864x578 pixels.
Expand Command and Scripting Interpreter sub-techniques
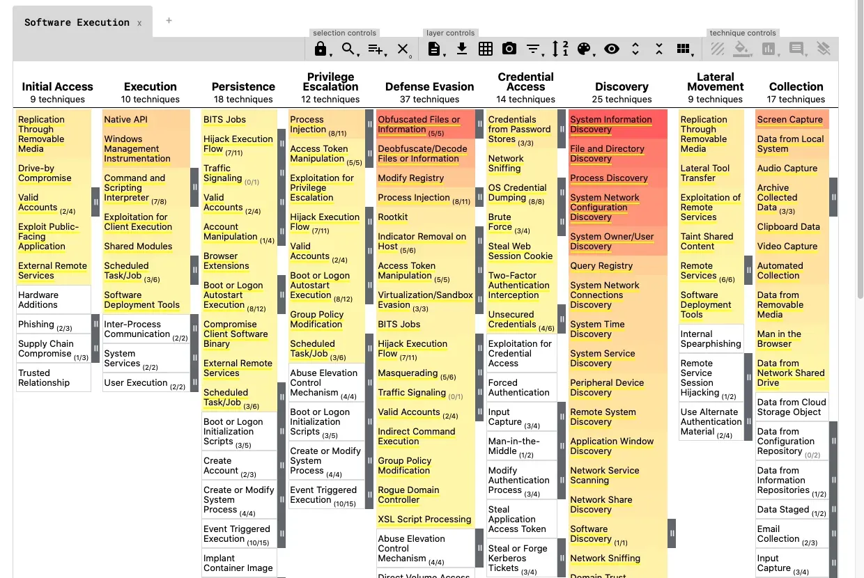click(194, 187)
